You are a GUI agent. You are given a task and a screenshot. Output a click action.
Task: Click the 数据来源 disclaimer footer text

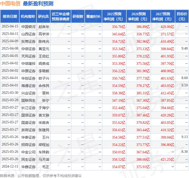coord(41,175)
